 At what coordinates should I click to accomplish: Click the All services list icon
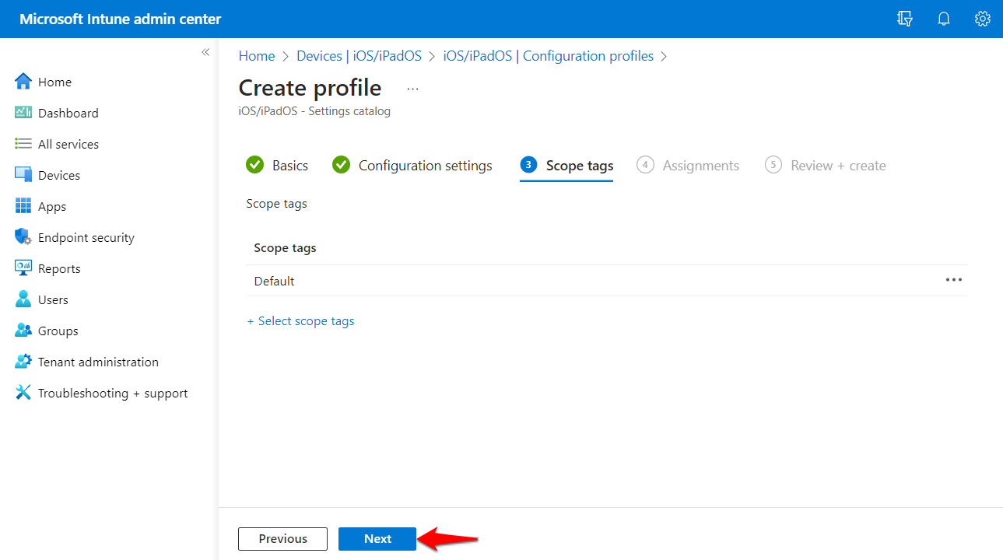tap(23, 144)
